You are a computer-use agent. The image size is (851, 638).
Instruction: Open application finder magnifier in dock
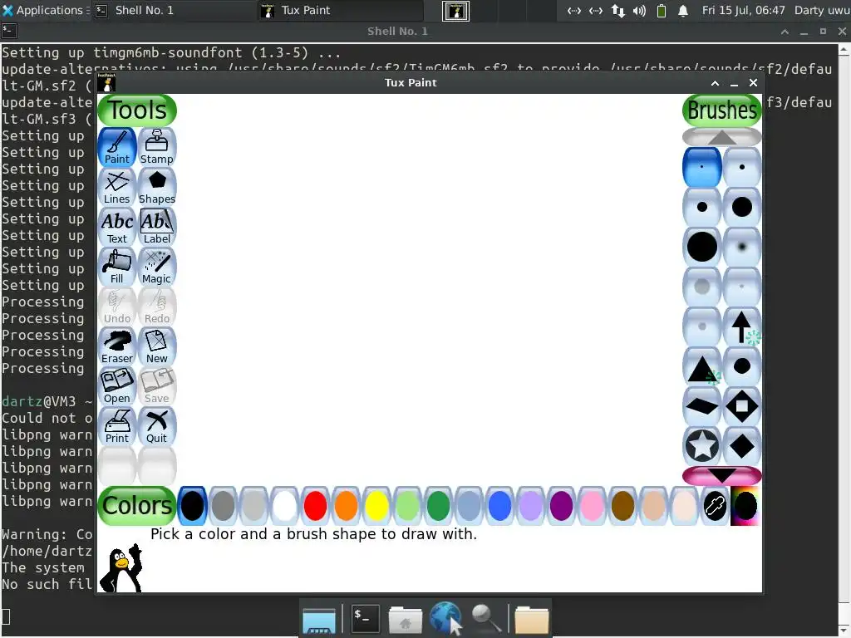click(x=485, y=618)
